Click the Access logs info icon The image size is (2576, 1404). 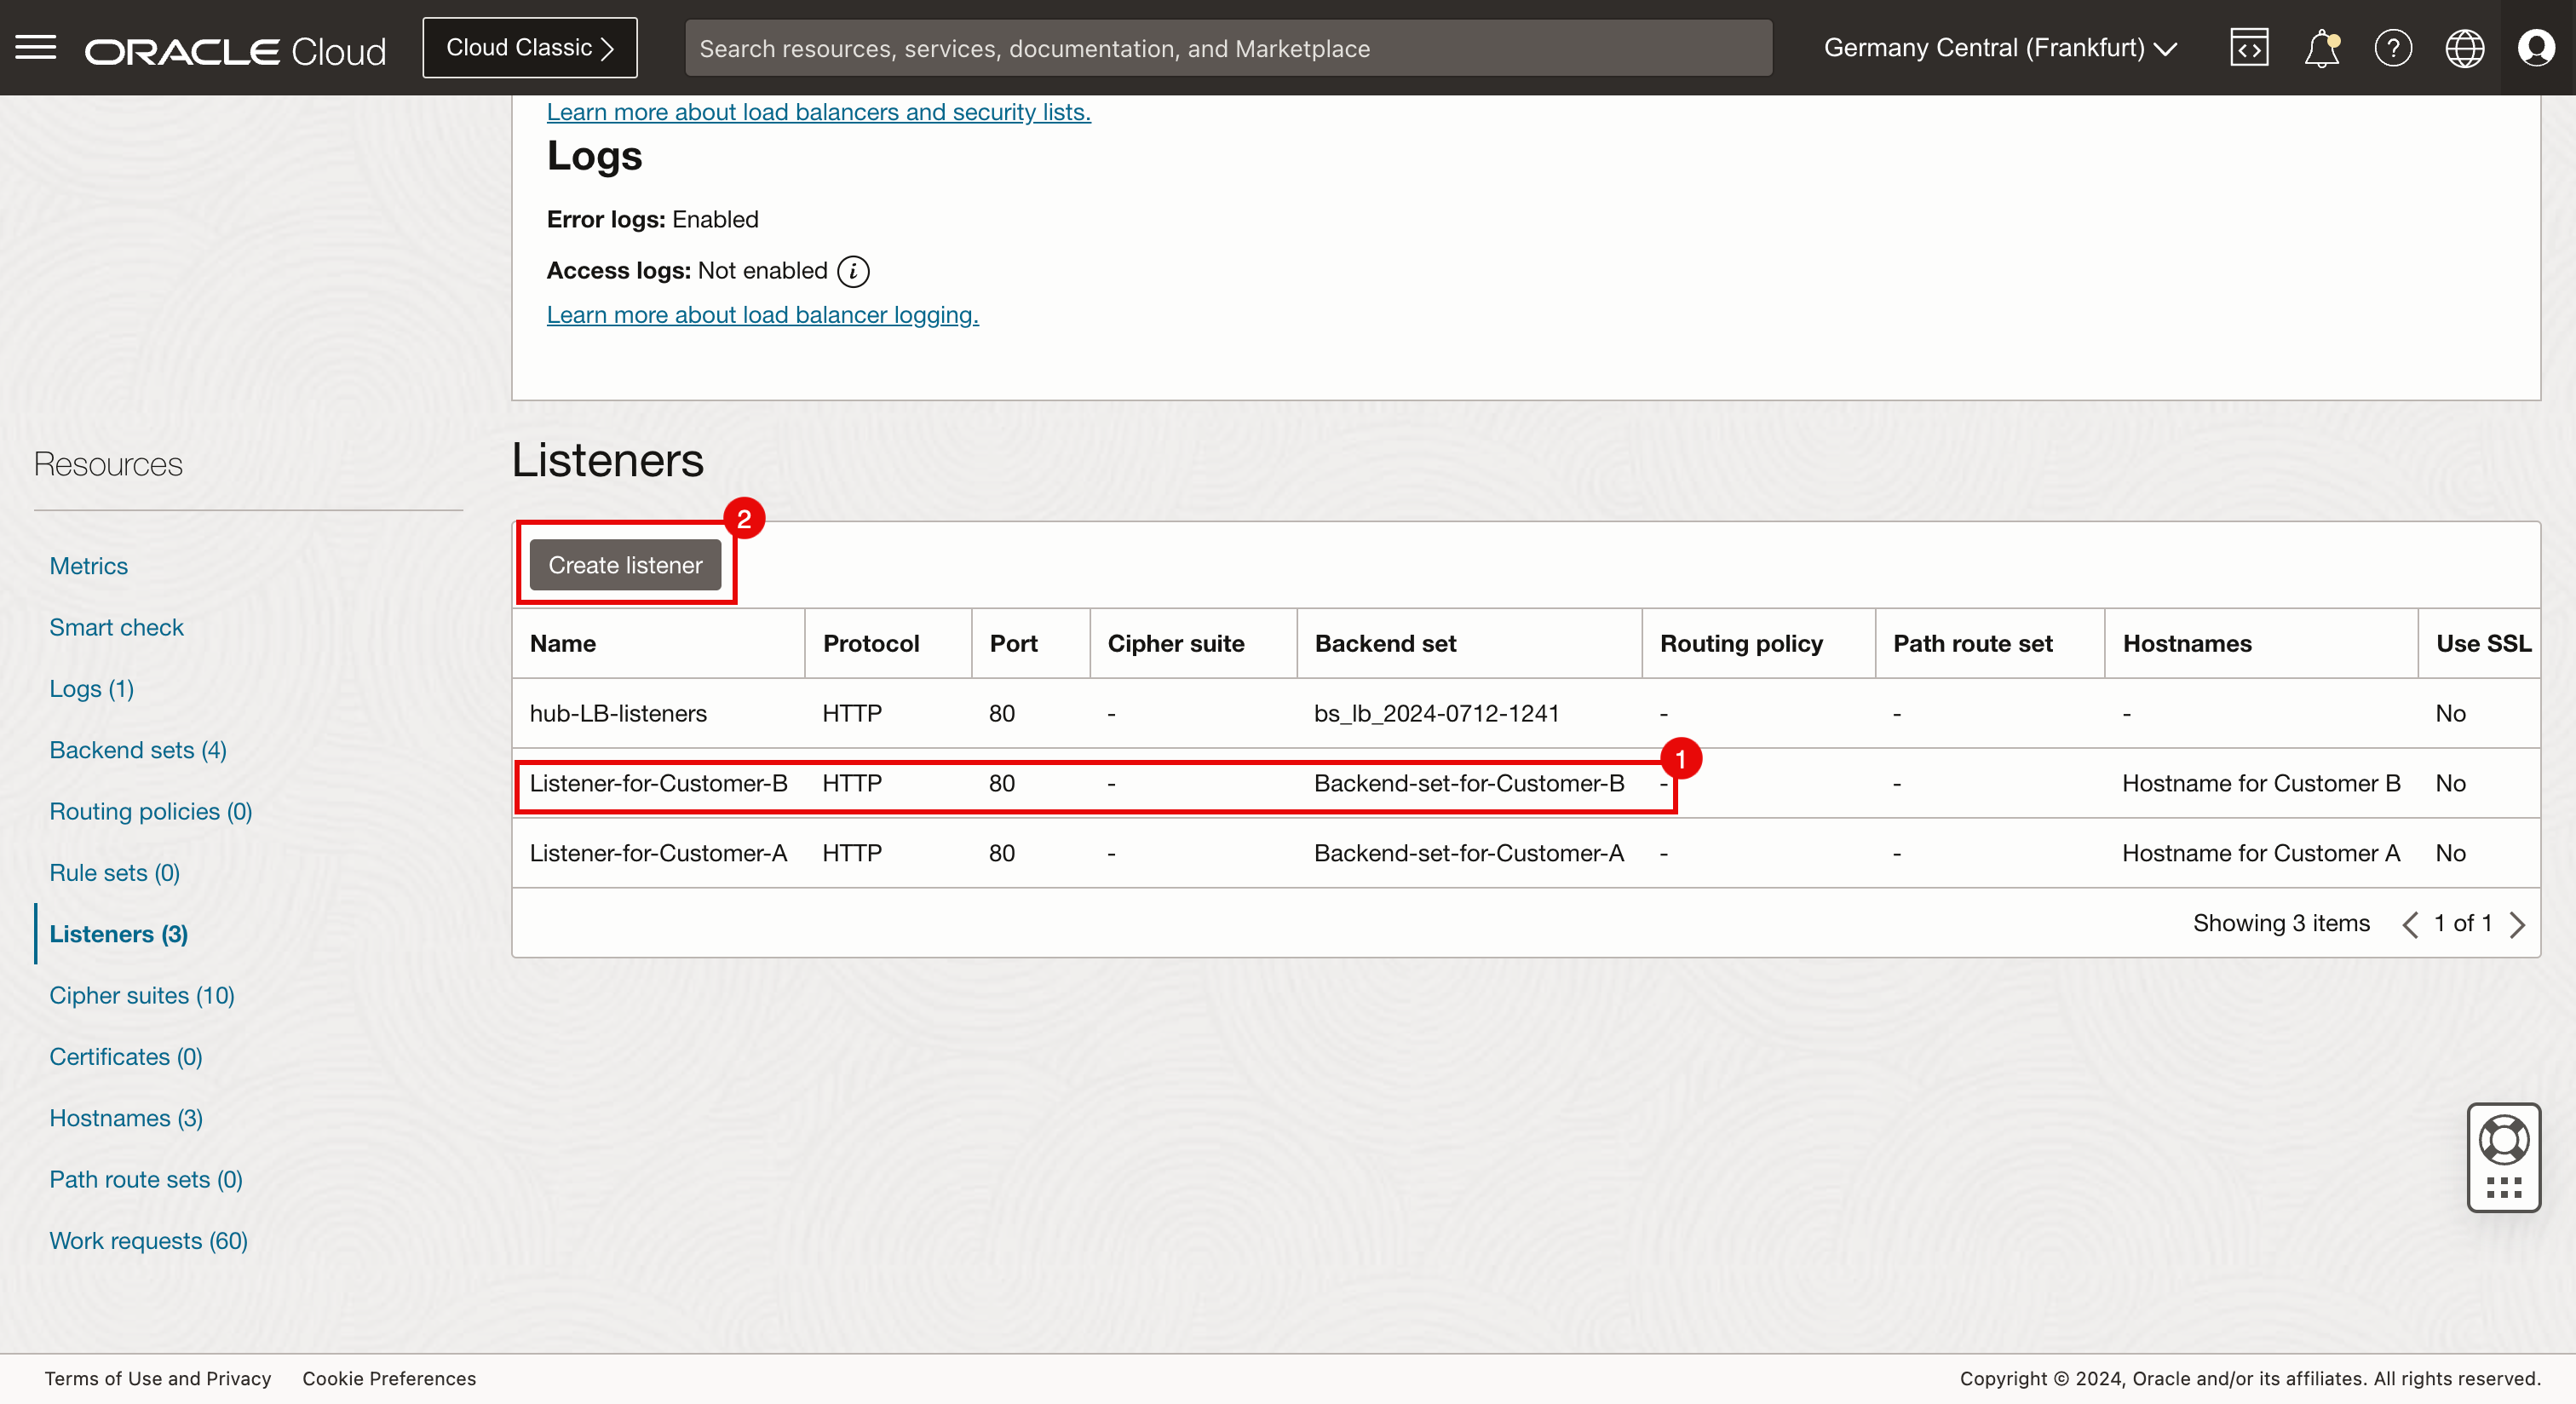pyautogui.click(x=853, y=271)
